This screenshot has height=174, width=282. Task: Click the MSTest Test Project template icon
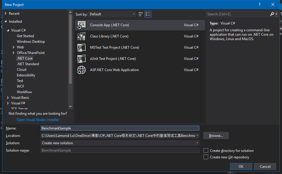point(81,47)
